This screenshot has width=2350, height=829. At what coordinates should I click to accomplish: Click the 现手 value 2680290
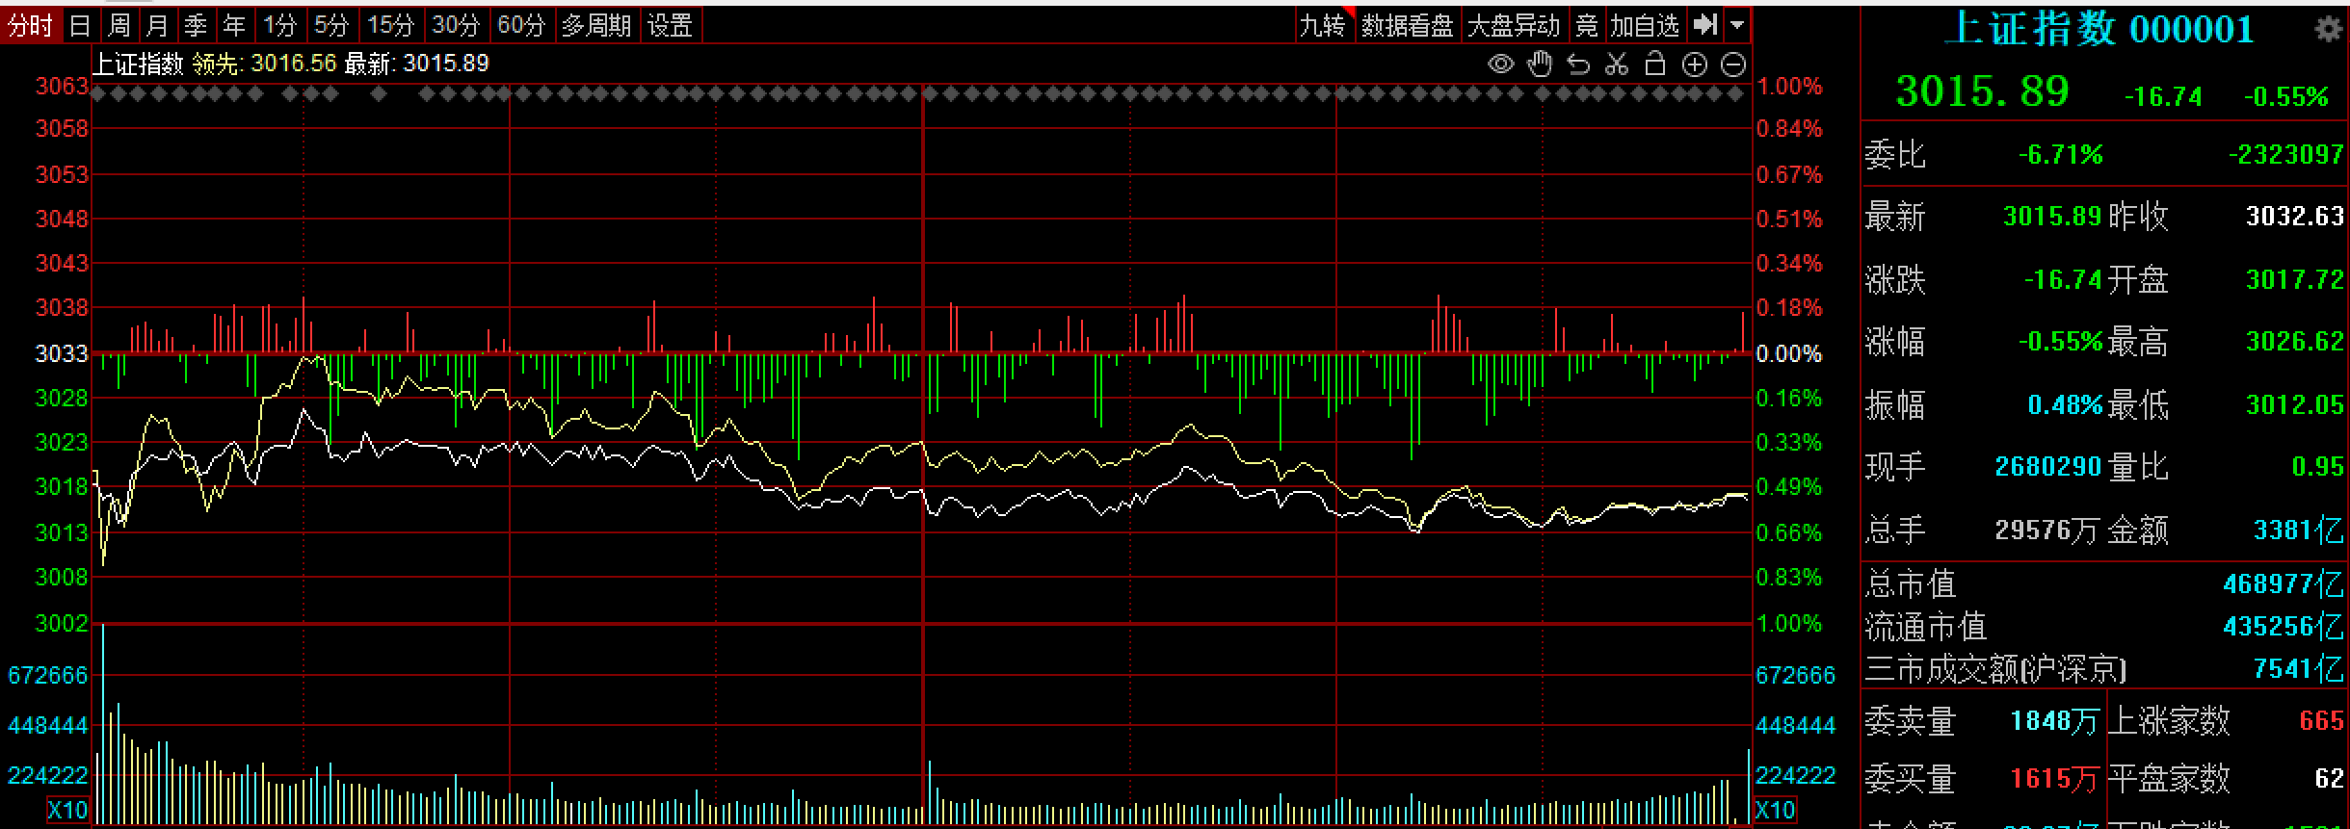(x=2047, y=466)
